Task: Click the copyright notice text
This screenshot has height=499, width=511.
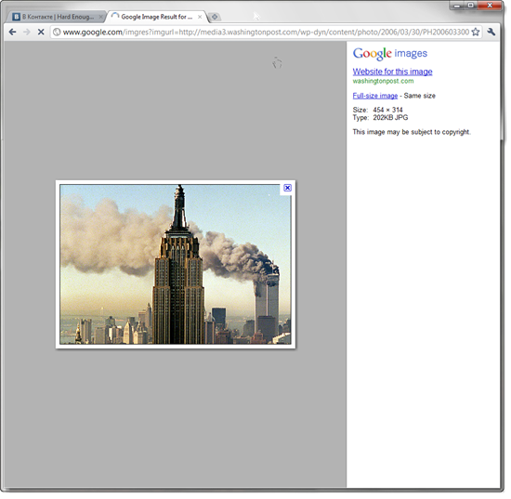Action: point(412,132)
